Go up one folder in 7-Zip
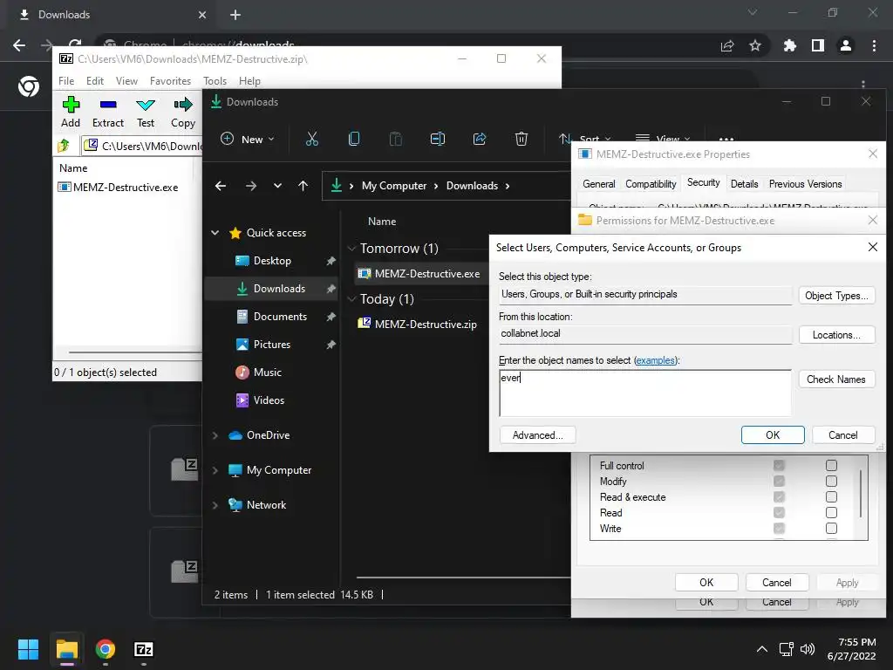The height and width of the screenshot is (670, 893). (64, 146)
